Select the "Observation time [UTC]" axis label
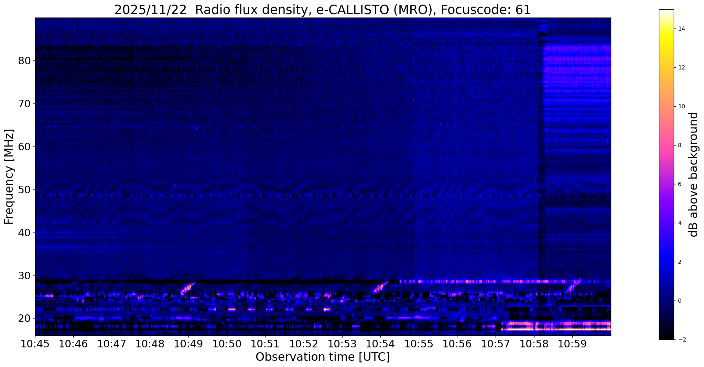The image size is (704, 367). pyautogui.click(x=323, y=357)
